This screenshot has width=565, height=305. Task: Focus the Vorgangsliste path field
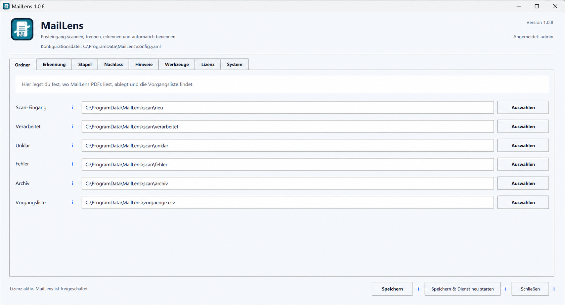point(288,202)
